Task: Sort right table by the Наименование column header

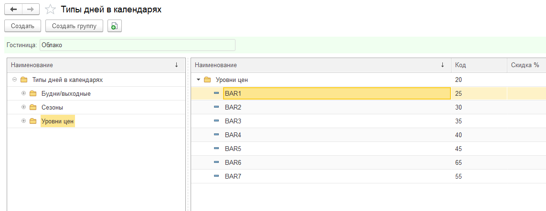Action: pyautogui.click(x=321, y=65)
